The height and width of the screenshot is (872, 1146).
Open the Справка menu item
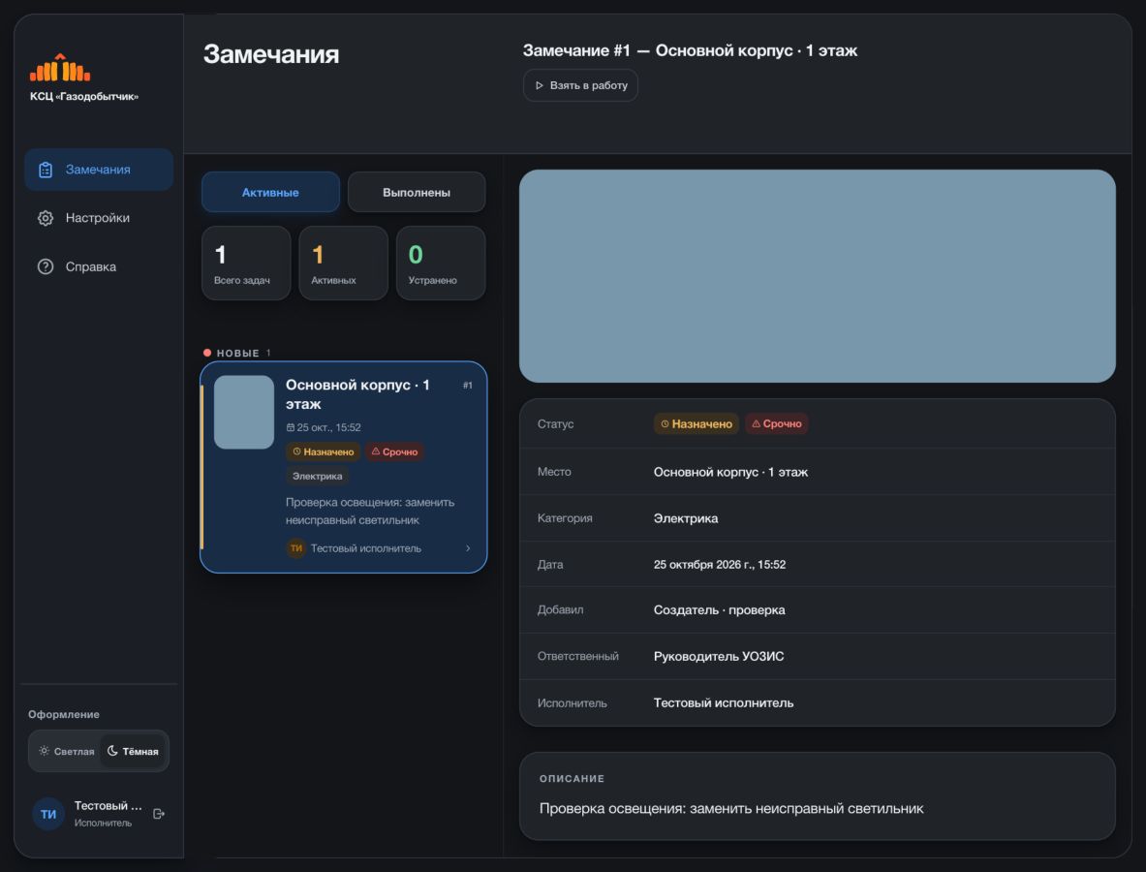99,266
